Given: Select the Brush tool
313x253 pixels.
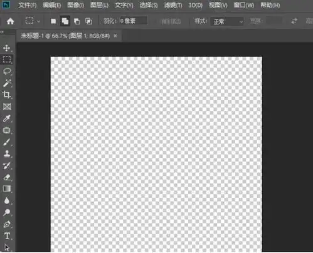Looking at the screenshot, I should click(7, 142).
